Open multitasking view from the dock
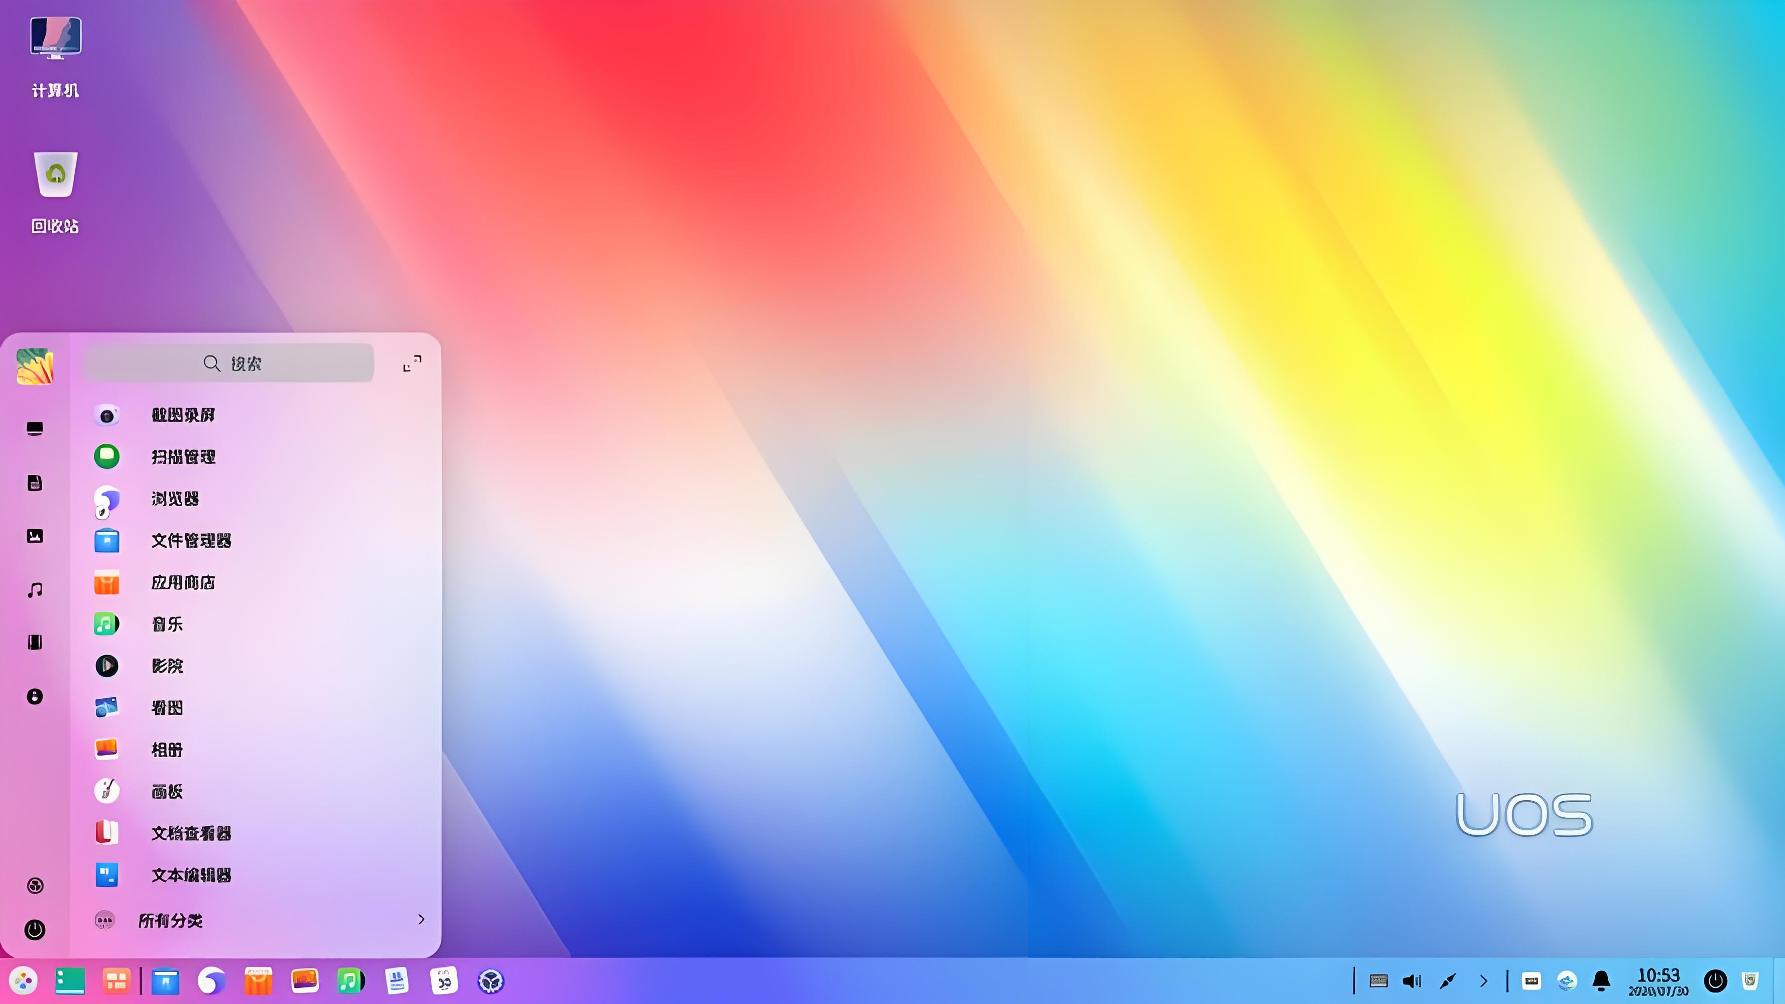 point(116,981)
